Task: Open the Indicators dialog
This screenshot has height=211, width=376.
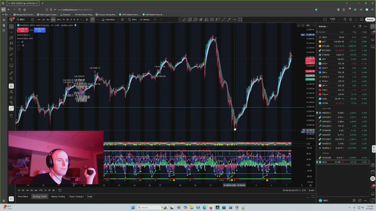Action: click(x=108, y=20)
